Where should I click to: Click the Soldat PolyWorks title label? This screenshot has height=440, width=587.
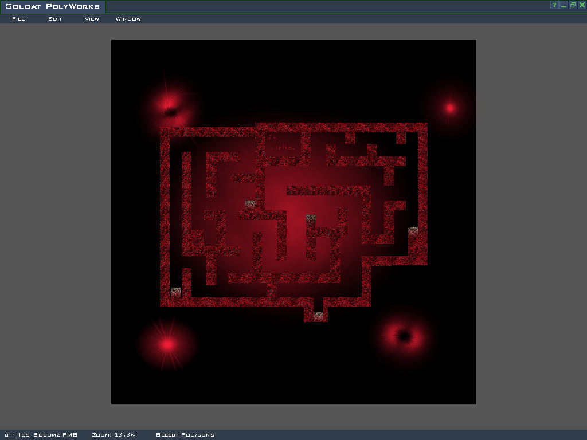point(53,7)
